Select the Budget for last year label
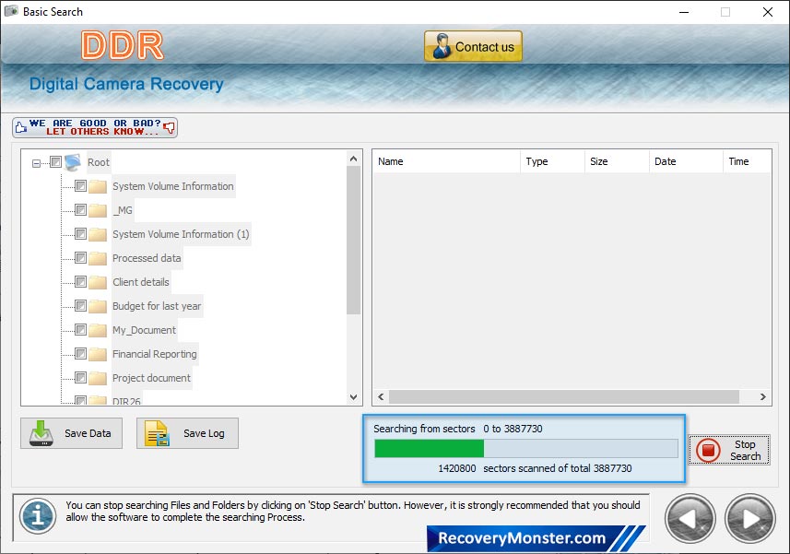Screen dimensions: 790x554 click(157, 306)
